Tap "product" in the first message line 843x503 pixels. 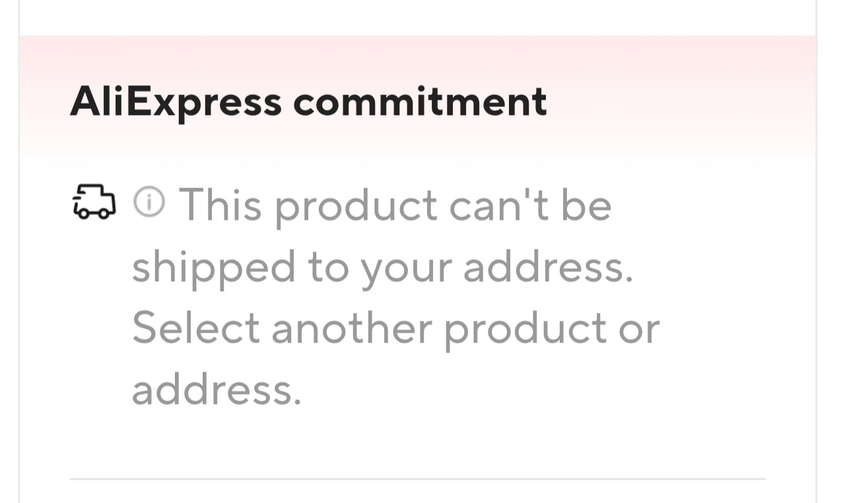coord(356,206)
